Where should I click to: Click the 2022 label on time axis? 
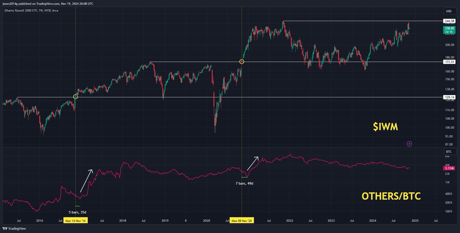click(x=290, y=221)
